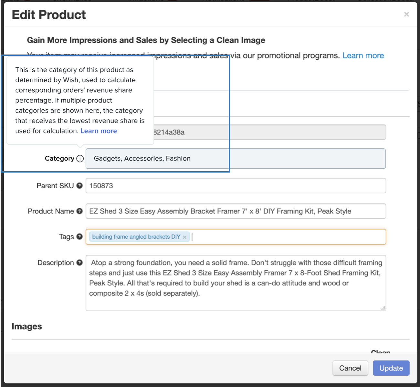The image size is (420, 387).
Task: Click the Category info icon
Action: pyautogui.click(x=80, y=159)
